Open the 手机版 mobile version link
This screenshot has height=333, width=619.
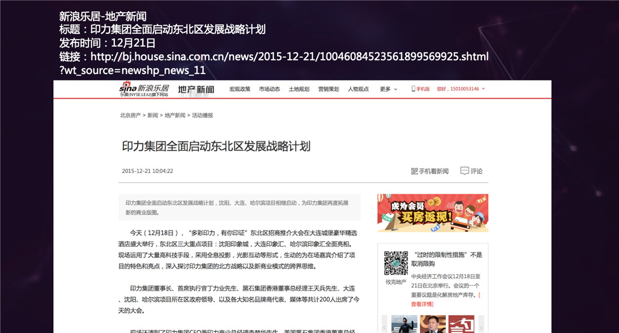pos(423,89)
